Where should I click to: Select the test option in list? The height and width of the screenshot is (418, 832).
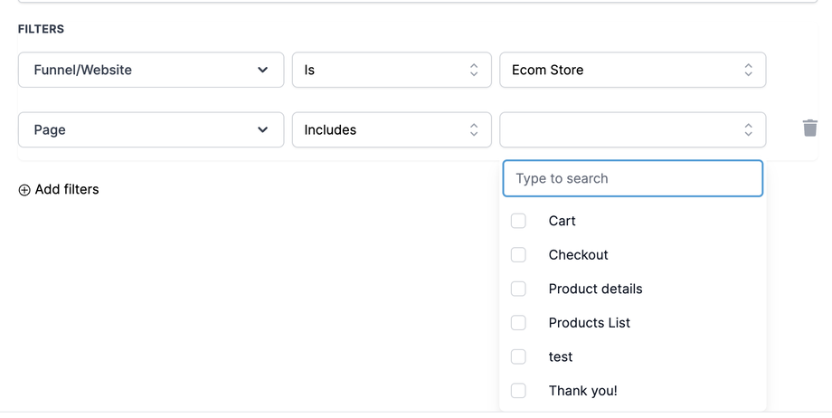tap(561, 356)
